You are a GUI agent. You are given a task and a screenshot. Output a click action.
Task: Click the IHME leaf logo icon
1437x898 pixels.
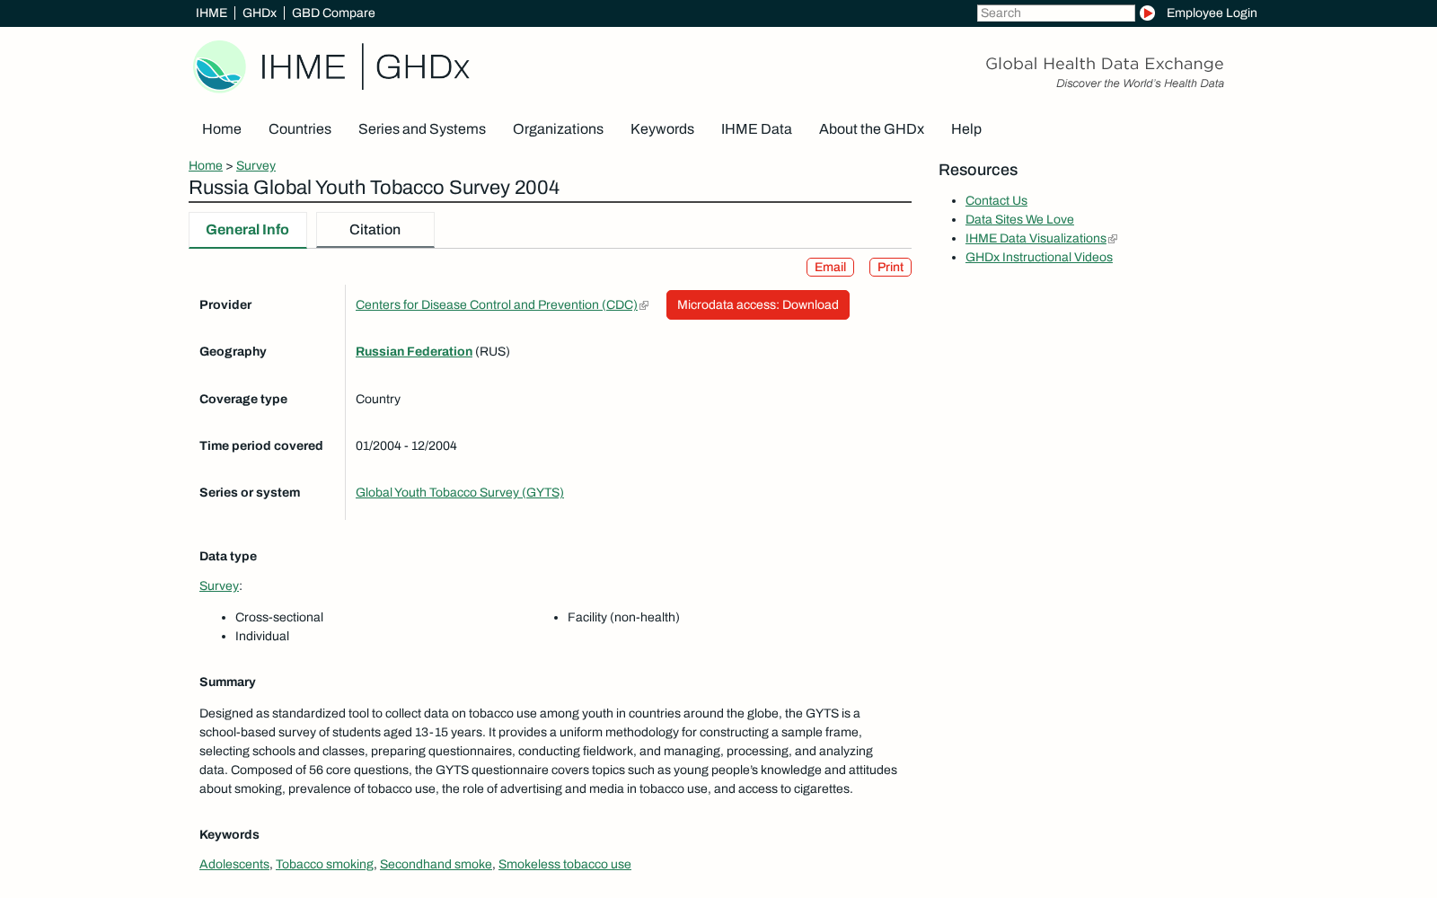pos(220,66)
